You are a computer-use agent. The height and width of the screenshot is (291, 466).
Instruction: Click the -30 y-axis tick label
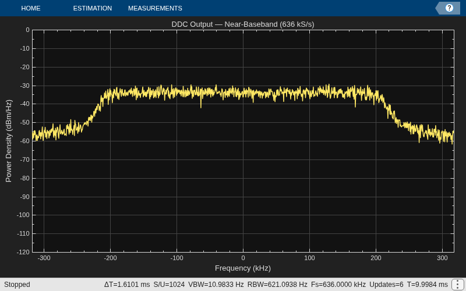click(x=24, y=86)
